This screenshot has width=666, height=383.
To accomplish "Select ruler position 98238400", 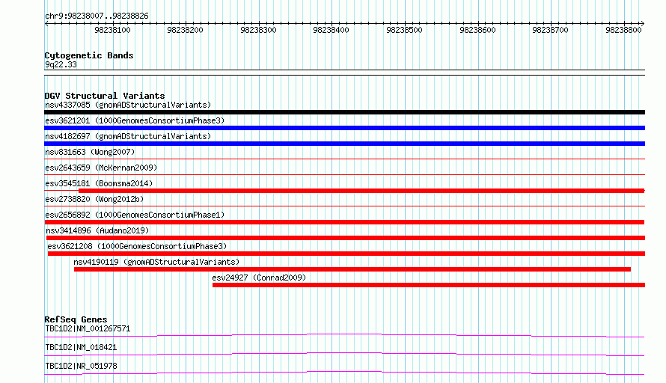I will click(331, 30).
